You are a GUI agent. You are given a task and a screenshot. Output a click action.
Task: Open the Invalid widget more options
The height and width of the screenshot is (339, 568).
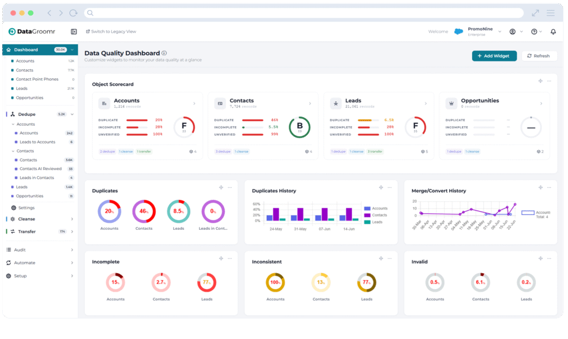549,258
